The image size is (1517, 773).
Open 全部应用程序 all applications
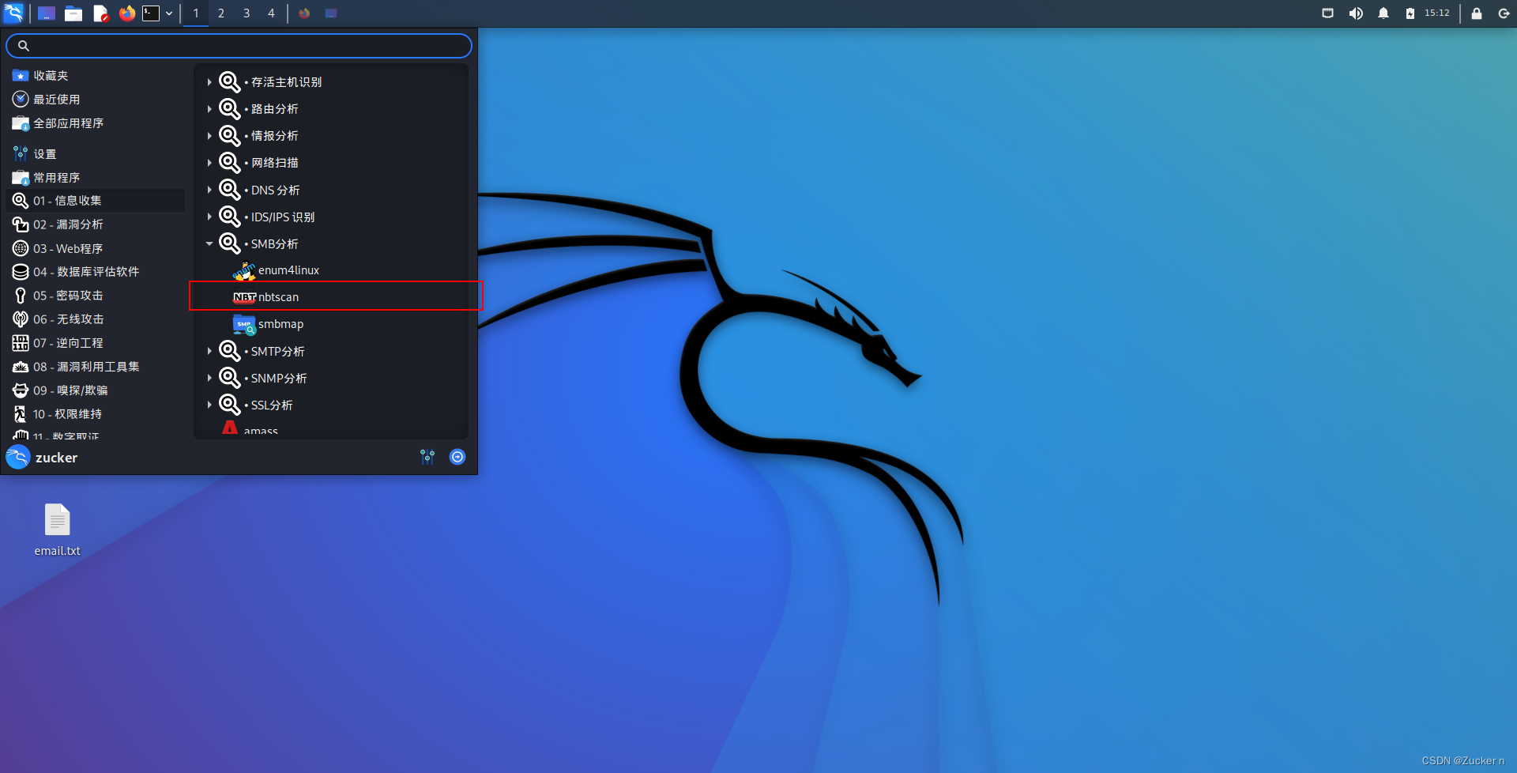tap(96, 123)
